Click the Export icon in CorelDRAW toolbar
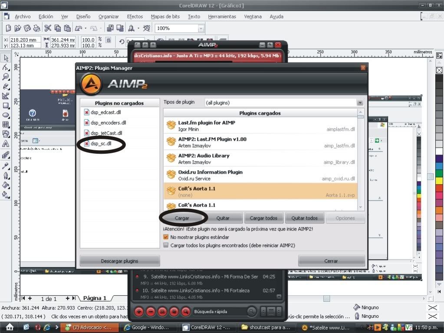The image size is (444, 333). click(120, 28)
